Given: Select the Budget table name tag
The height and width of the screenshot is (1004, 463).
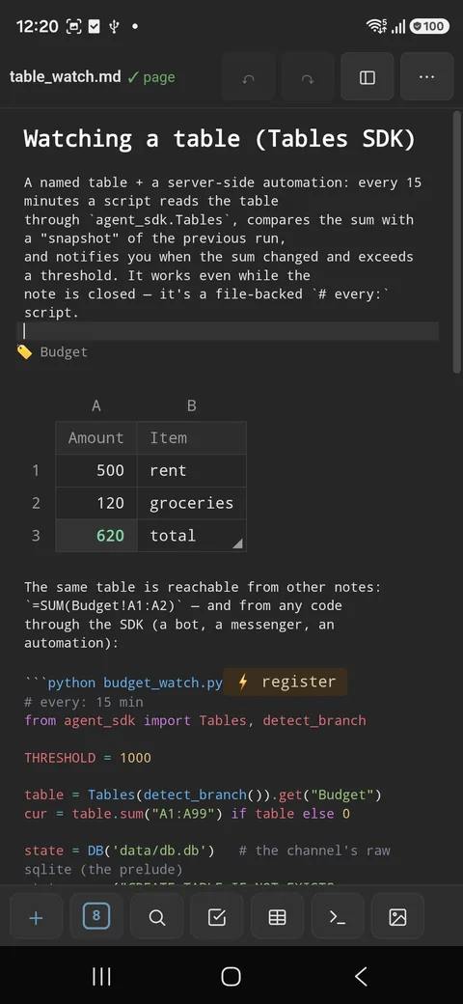Looking at the screenshot, I should click(52, 351).
